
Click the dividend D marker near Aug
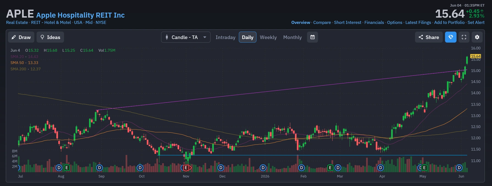[x=59, y=168]
